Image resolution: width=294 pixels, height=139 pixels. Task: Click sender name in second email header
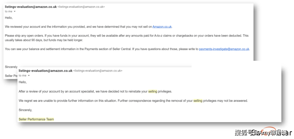point(45,71)
